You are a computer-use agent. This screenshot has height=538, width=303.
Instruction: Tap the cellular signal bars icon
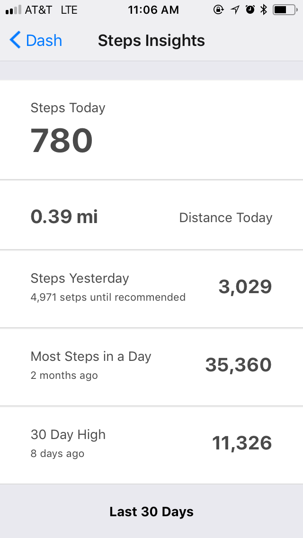(13, 10)
